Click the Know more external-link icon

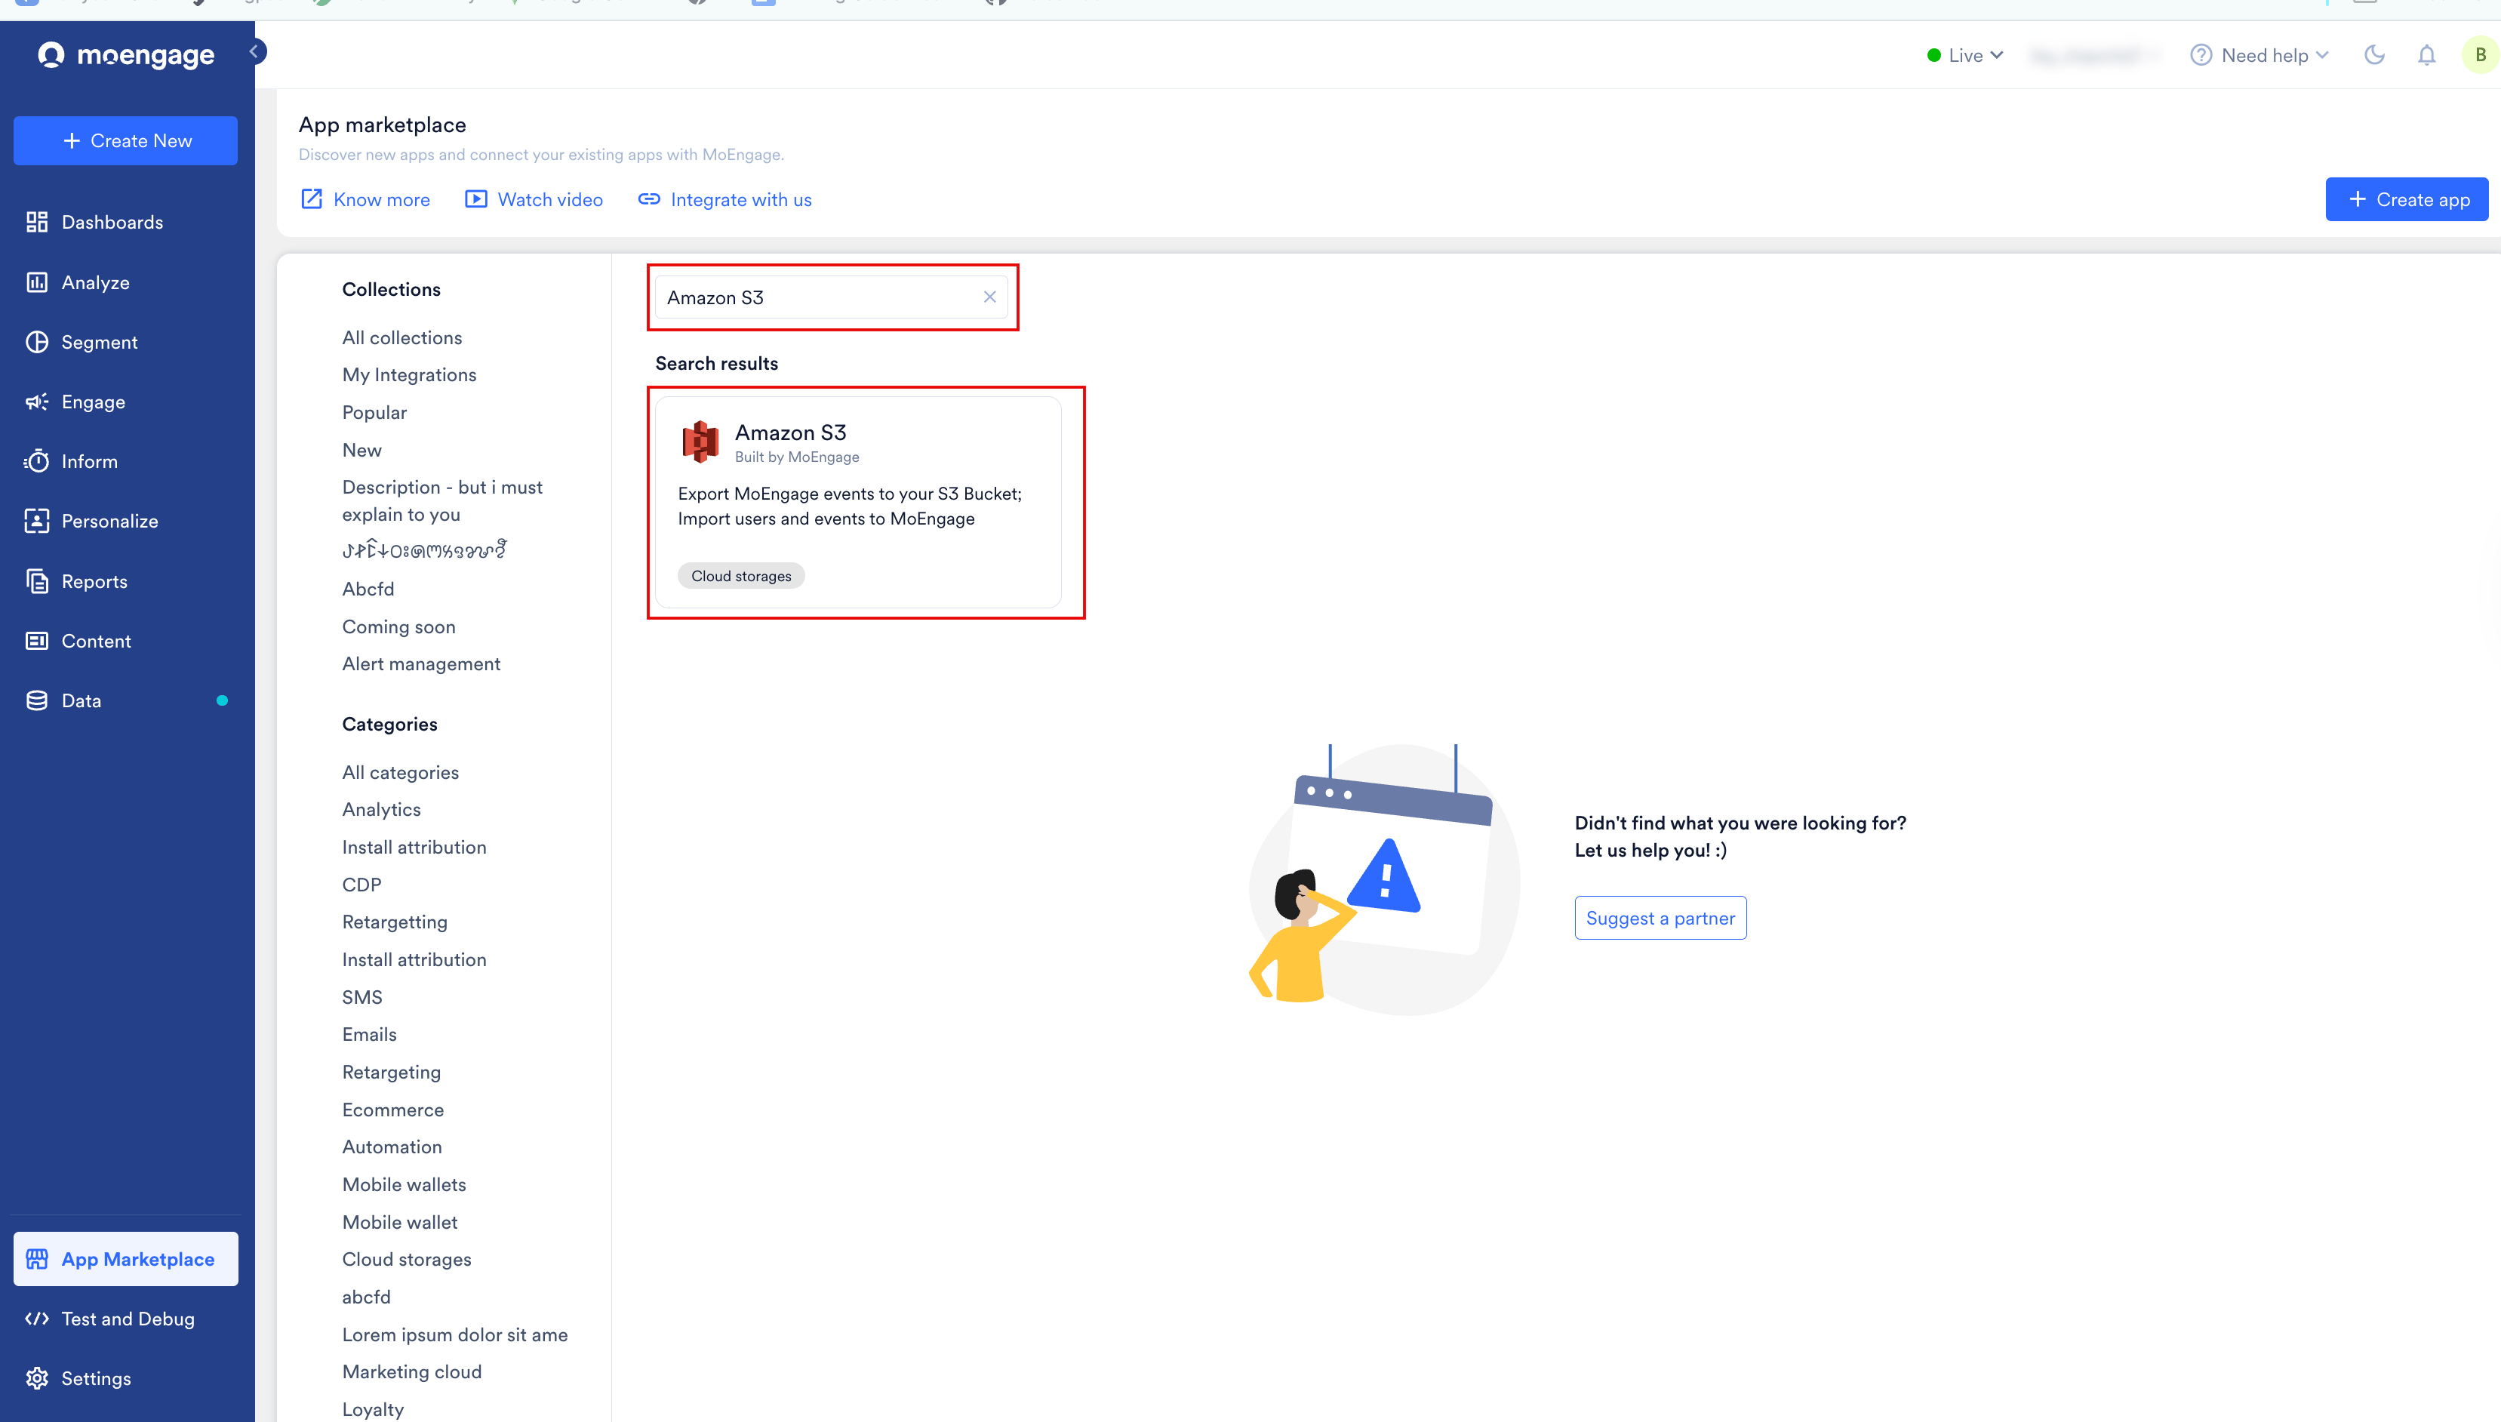[x=312, y=199]
